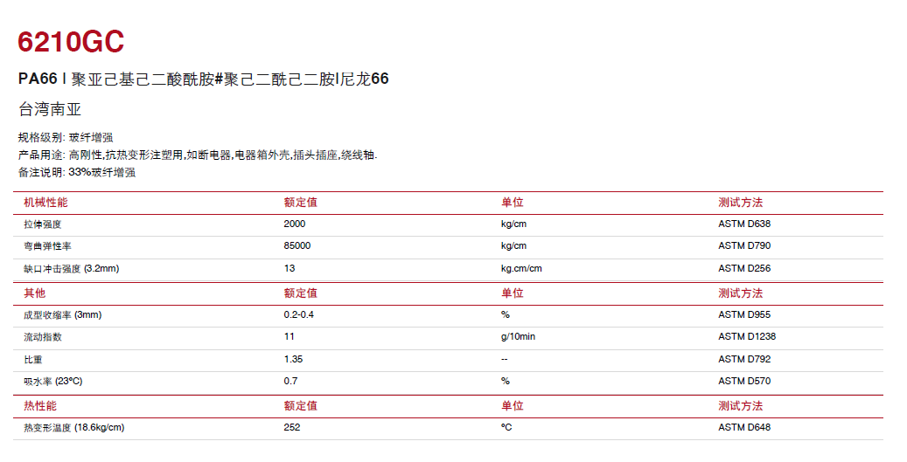Select the 0.7 water absorption value
The height and width of the screenshot is (462, 907).
(290, 381)
